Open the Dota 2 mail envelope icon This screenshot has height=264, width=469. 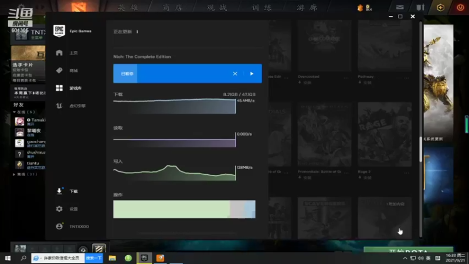(400, 8)
